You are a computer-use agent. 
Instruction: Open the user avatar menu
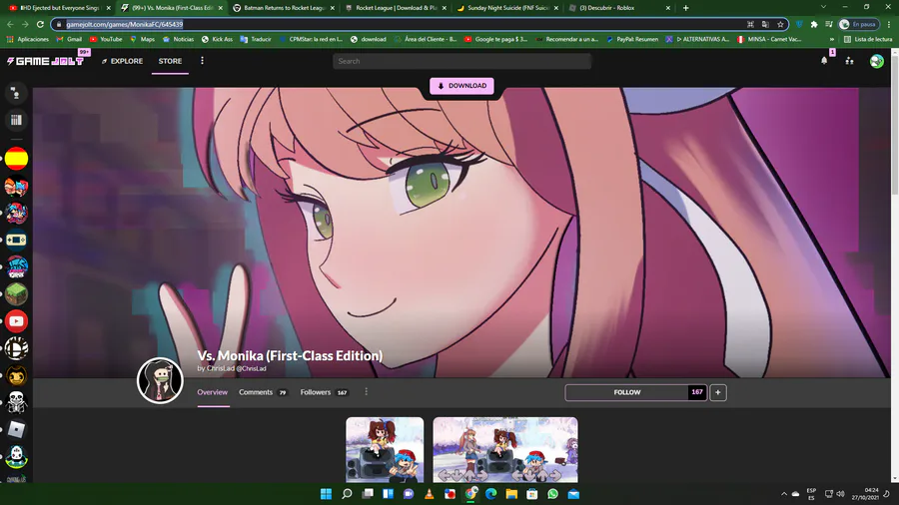[x=876, y=61]
